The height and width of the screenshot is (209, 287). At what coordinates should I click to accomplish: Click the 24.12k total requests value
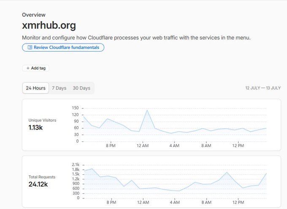point(38,184)
